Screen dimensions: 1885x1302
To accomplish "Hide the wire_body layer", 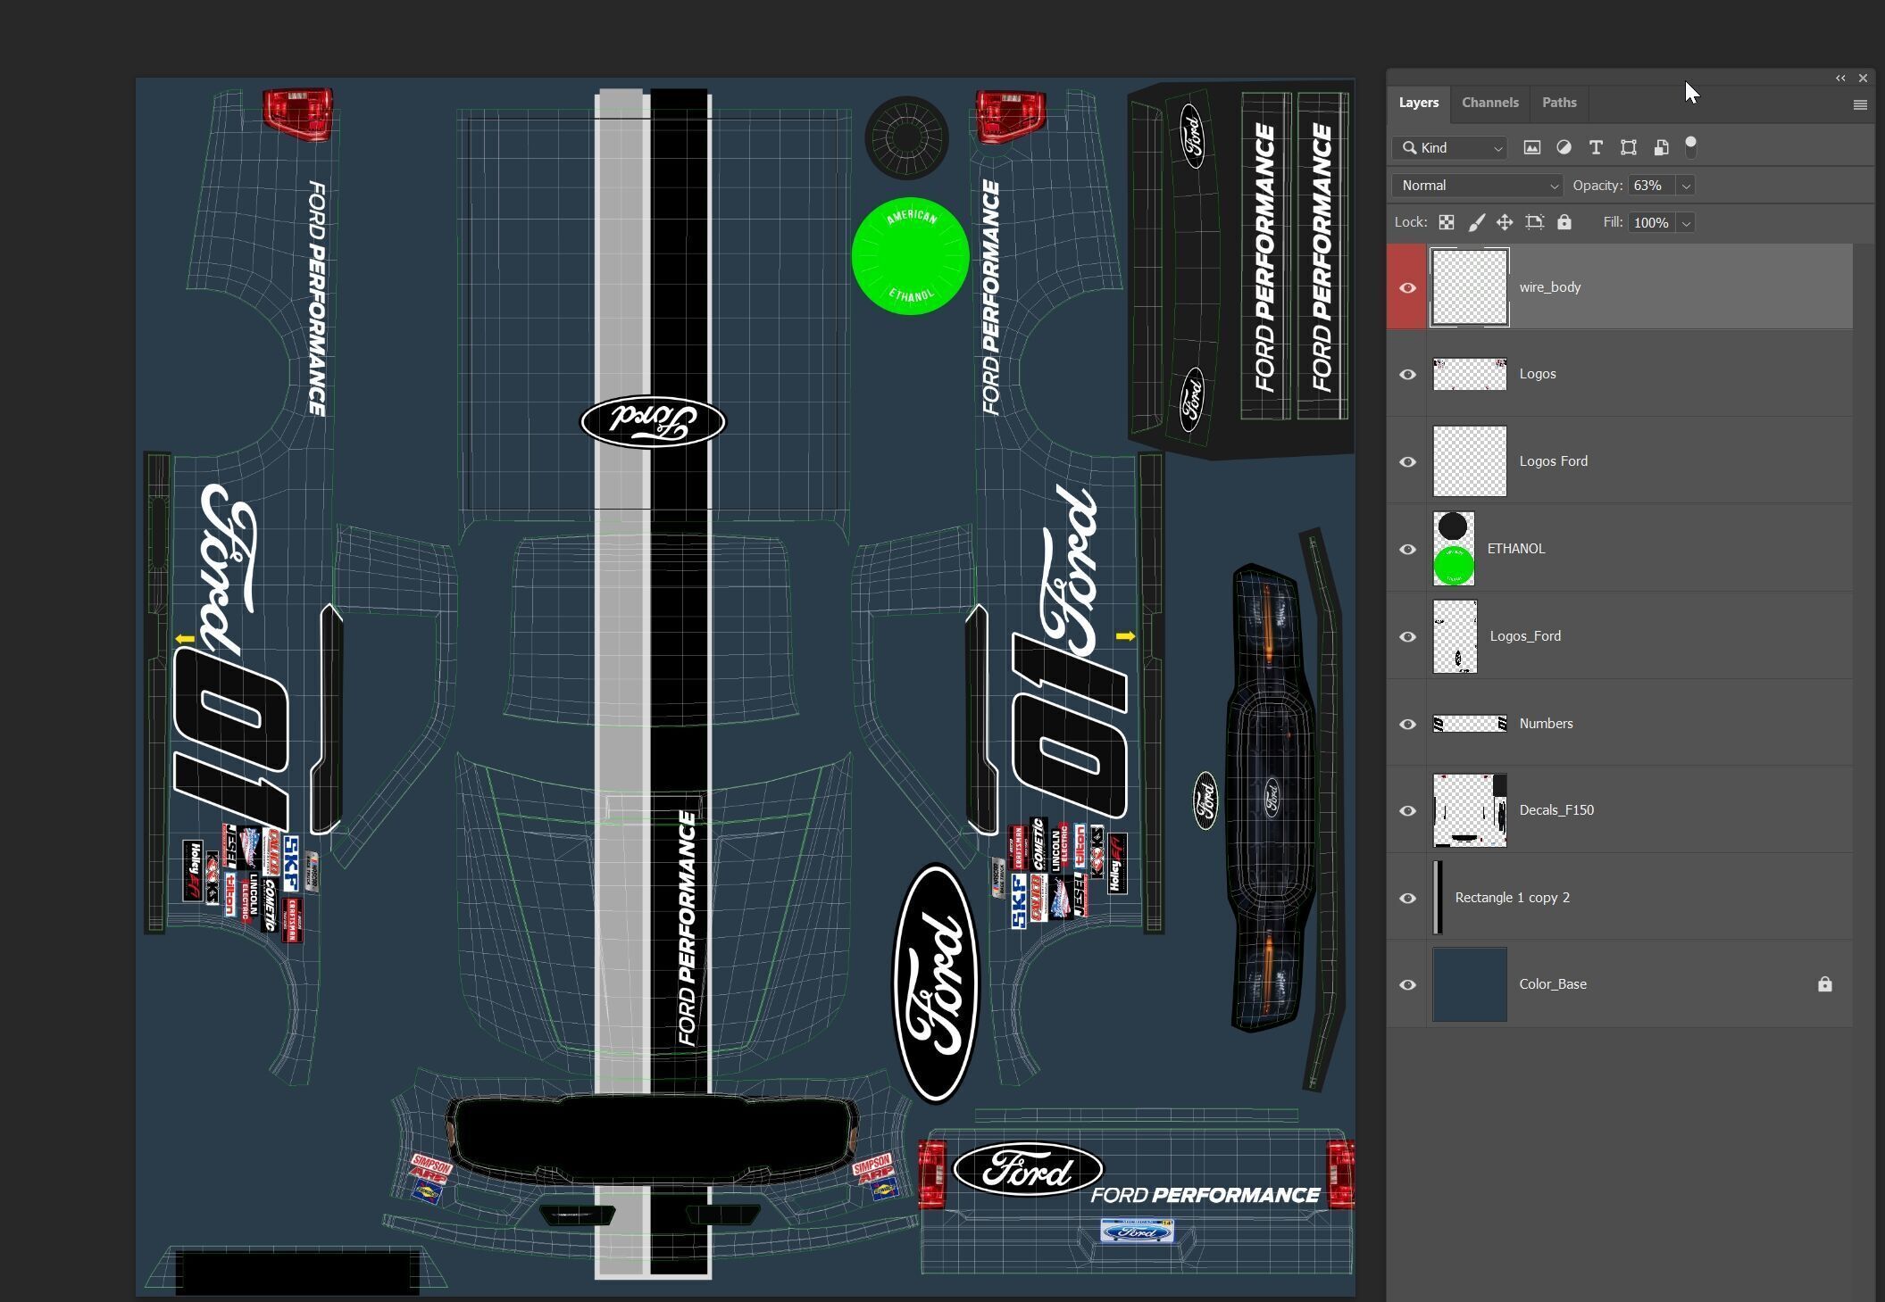I will 1407,287.
